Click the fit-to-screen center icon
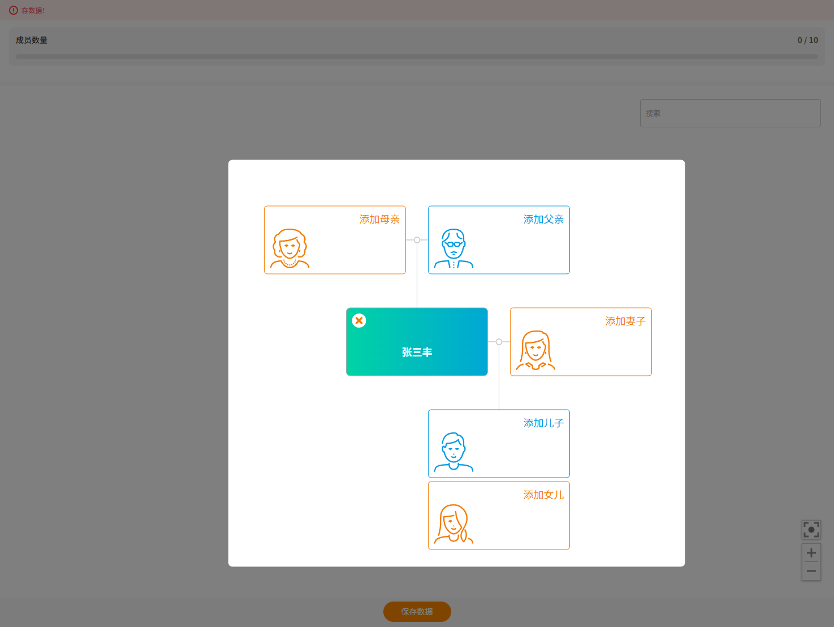The image size is (834, 627). tap(811, 530)
